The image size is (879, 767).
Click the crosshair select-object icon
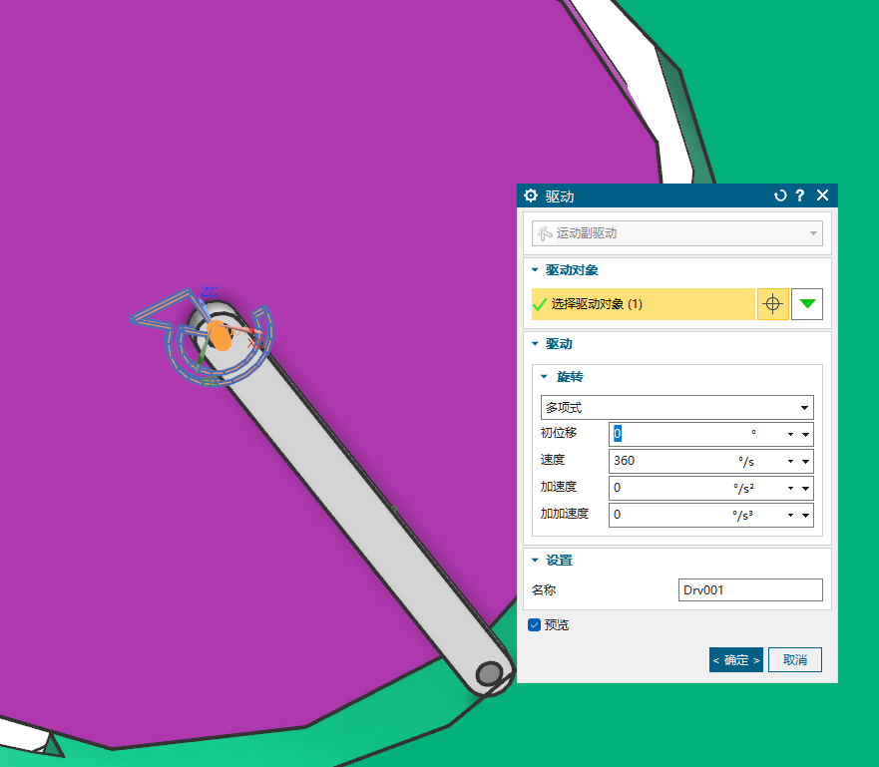click(773, 304)
